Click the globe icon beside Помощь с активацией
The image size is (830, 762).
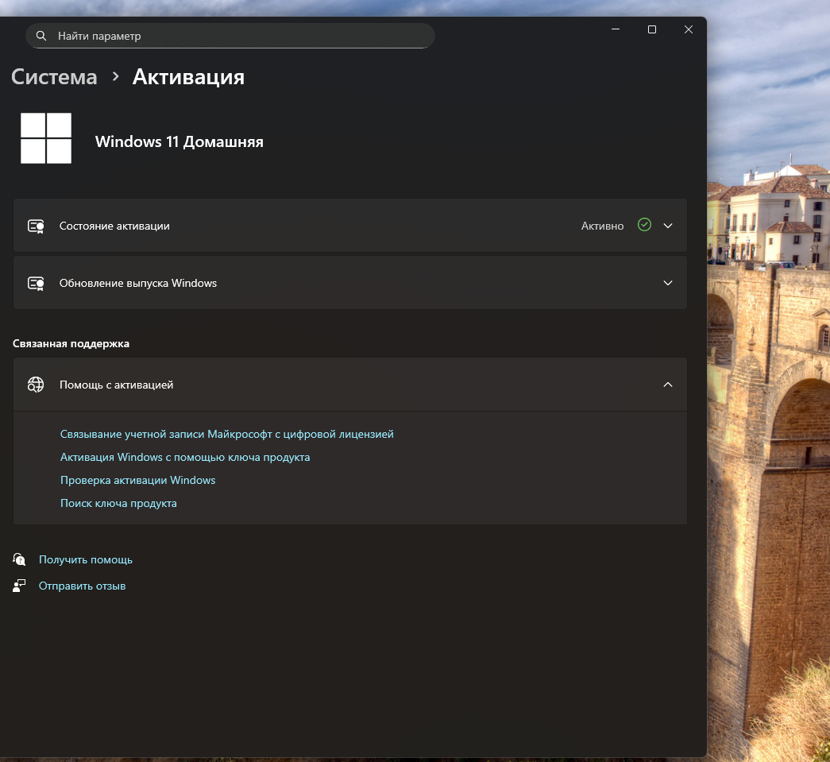(x=36, y=385)
